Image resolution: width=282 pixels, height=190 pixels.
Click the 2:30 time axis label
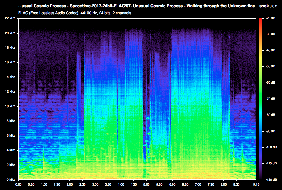[82, 184]
